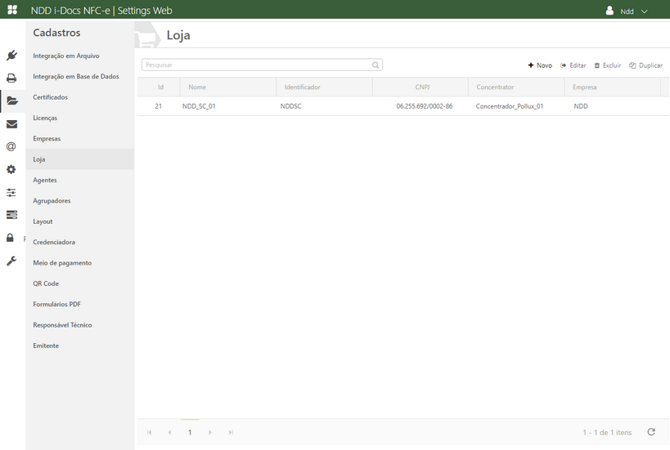Screen dimensions: 670x450
Task: Open the printer icon section
Action: click(x=11, y=78)
